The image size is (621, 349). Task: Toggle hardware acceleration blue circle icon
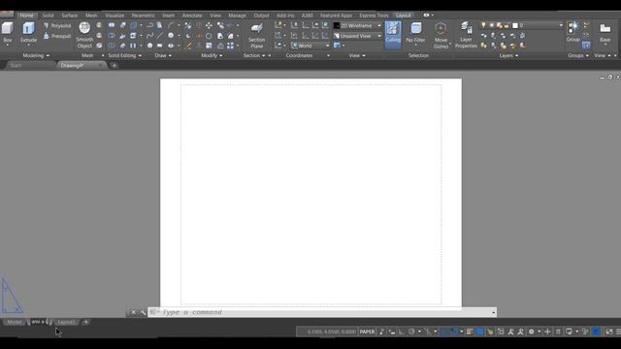(597, 332)
